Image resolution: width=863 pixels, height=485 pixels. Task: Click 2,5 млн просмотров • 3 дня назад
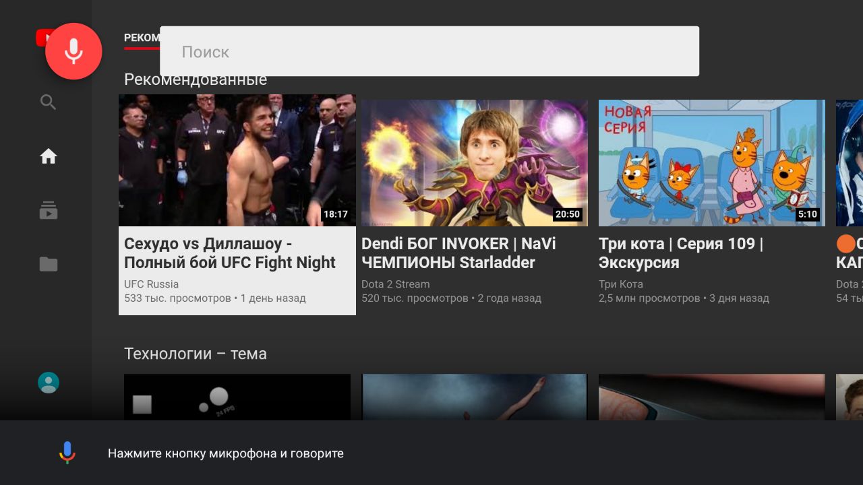684,298
